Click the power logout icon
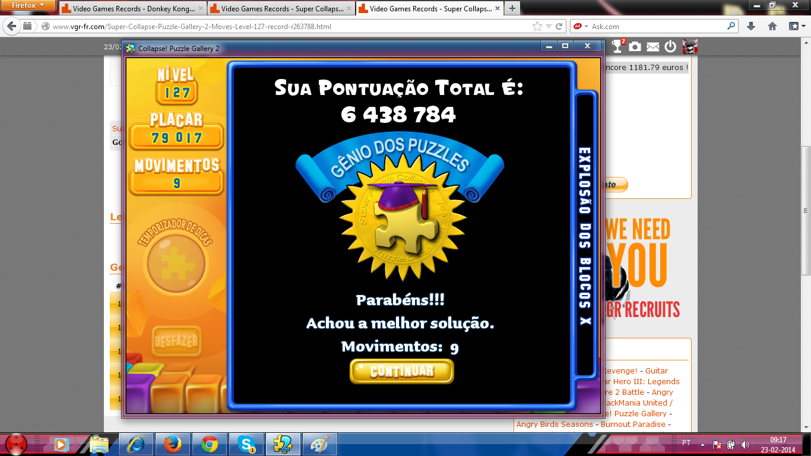 tap(670, 46)
